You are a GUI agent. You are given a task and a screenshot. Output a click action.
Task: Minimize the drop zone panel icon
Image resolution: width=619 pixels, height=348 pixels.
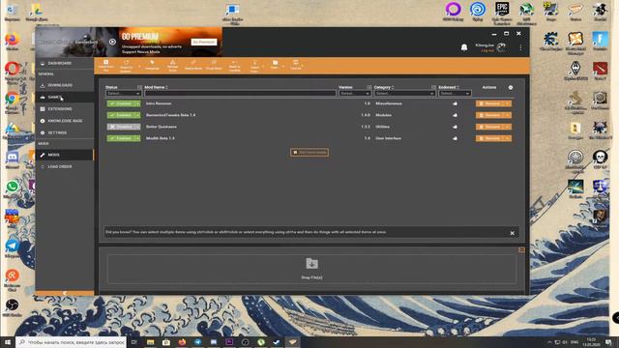521,250
